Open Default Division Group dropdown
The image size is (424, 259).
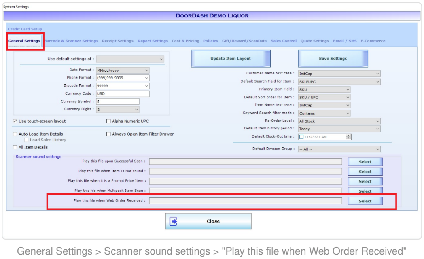pyautogui.click(x=339, y=149)
